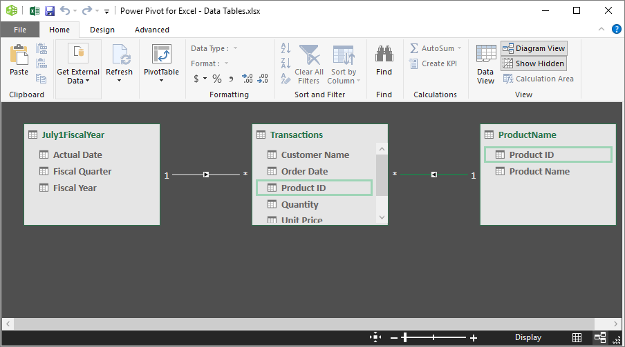Screen dimensions: 625x347
Task: Switch to Excel workbook icon
Action: (35, 11)
